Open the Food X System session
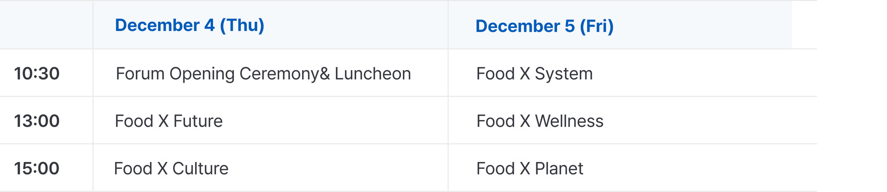Screen dimensions: 887x192 (x=534, y=74)
